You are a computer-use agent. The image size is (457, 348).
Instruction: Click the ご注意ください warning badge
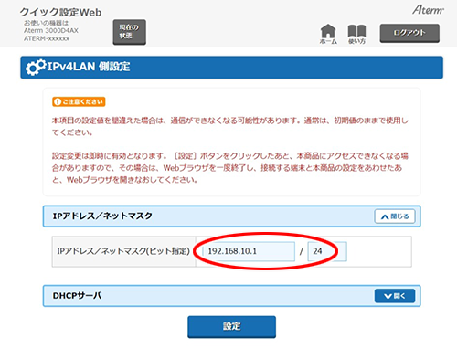coord(79,101)
